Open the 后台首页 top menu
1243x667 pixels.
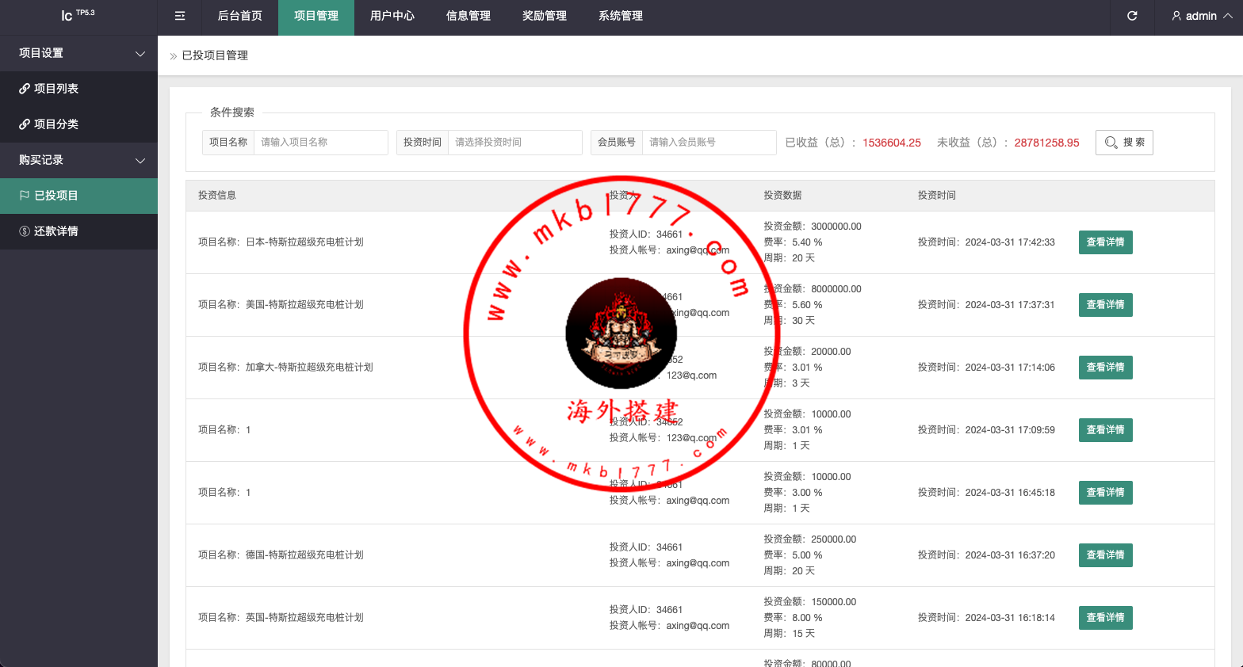tap(240, 16)
